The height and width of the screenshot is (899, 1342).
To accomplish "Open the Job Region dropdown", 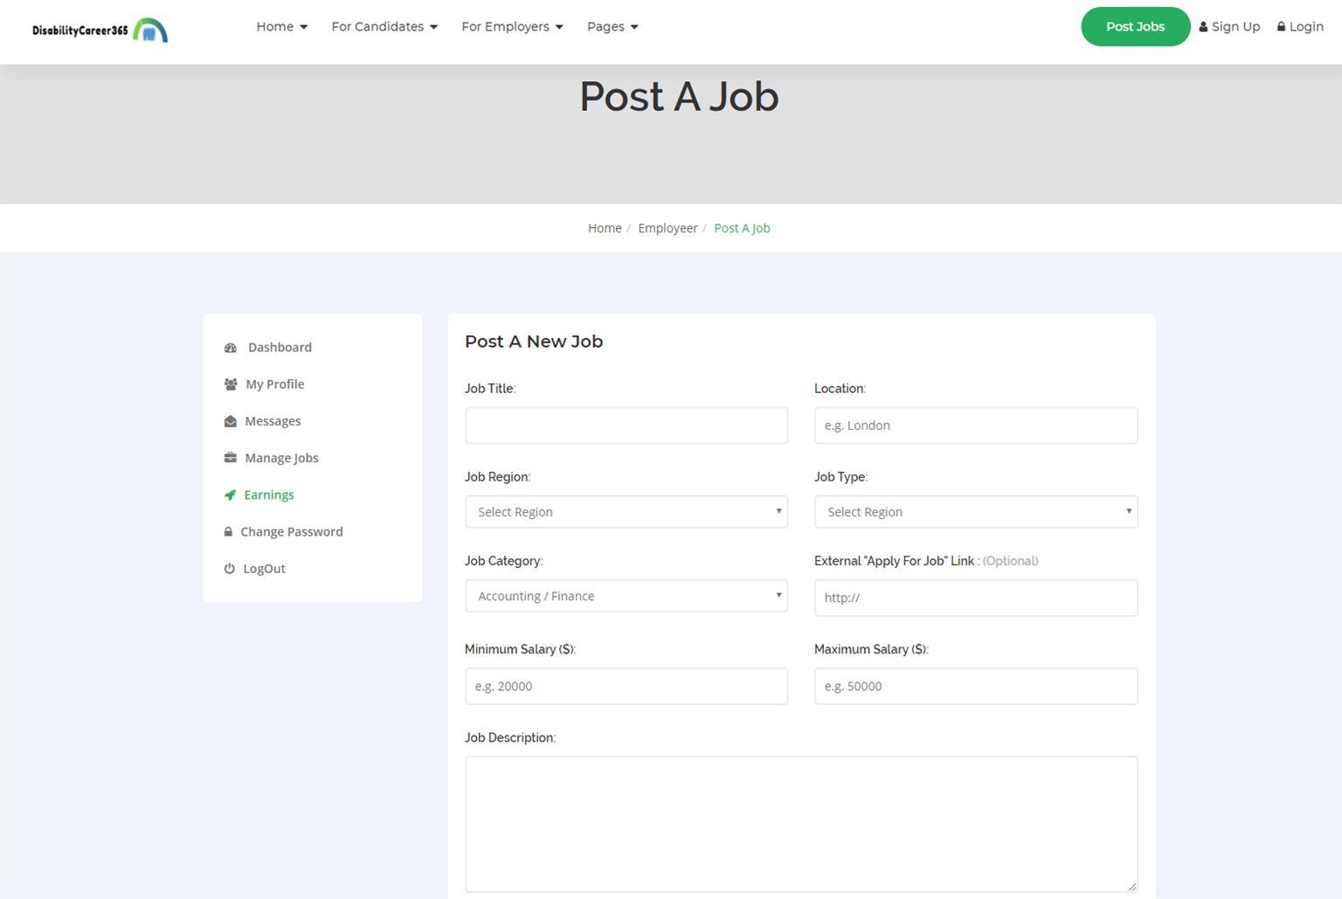I will pos(626,512).
